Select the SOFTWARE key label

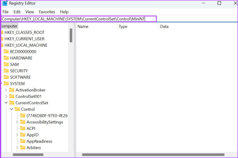pos(20,77)
